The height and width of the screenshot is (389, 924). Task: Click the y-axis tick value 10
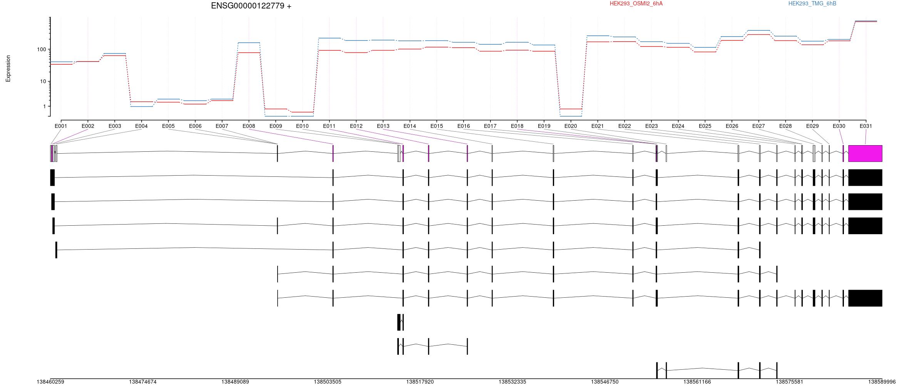pos(43,81)
